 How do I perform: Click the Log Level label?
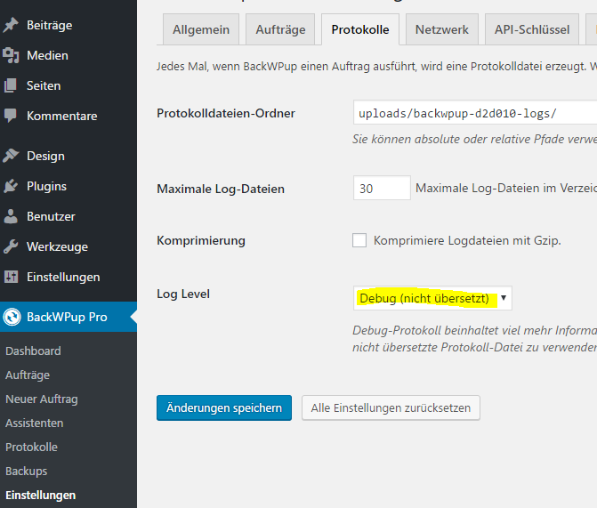coord(183,294)
